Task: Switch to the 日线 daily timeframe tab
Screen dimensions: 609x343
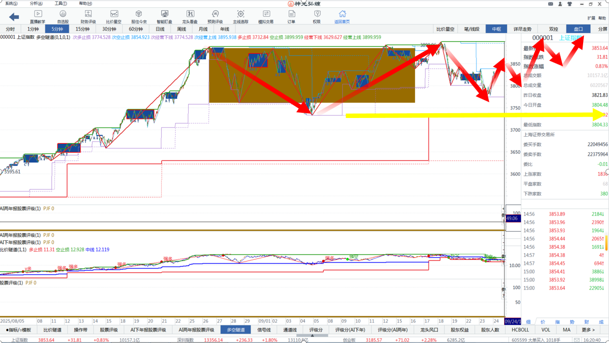Action: coord(160,29)
